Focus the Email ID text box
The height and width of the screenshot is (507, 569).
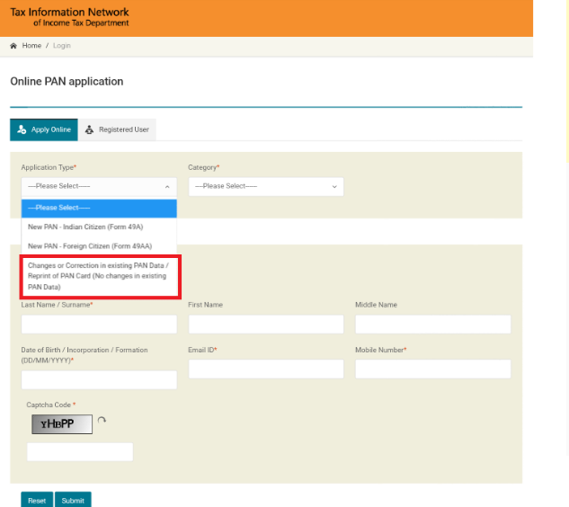[265, 369]
